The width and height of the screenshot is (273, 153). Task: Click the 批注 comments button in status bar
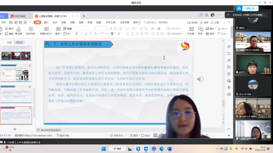point(146,135)
